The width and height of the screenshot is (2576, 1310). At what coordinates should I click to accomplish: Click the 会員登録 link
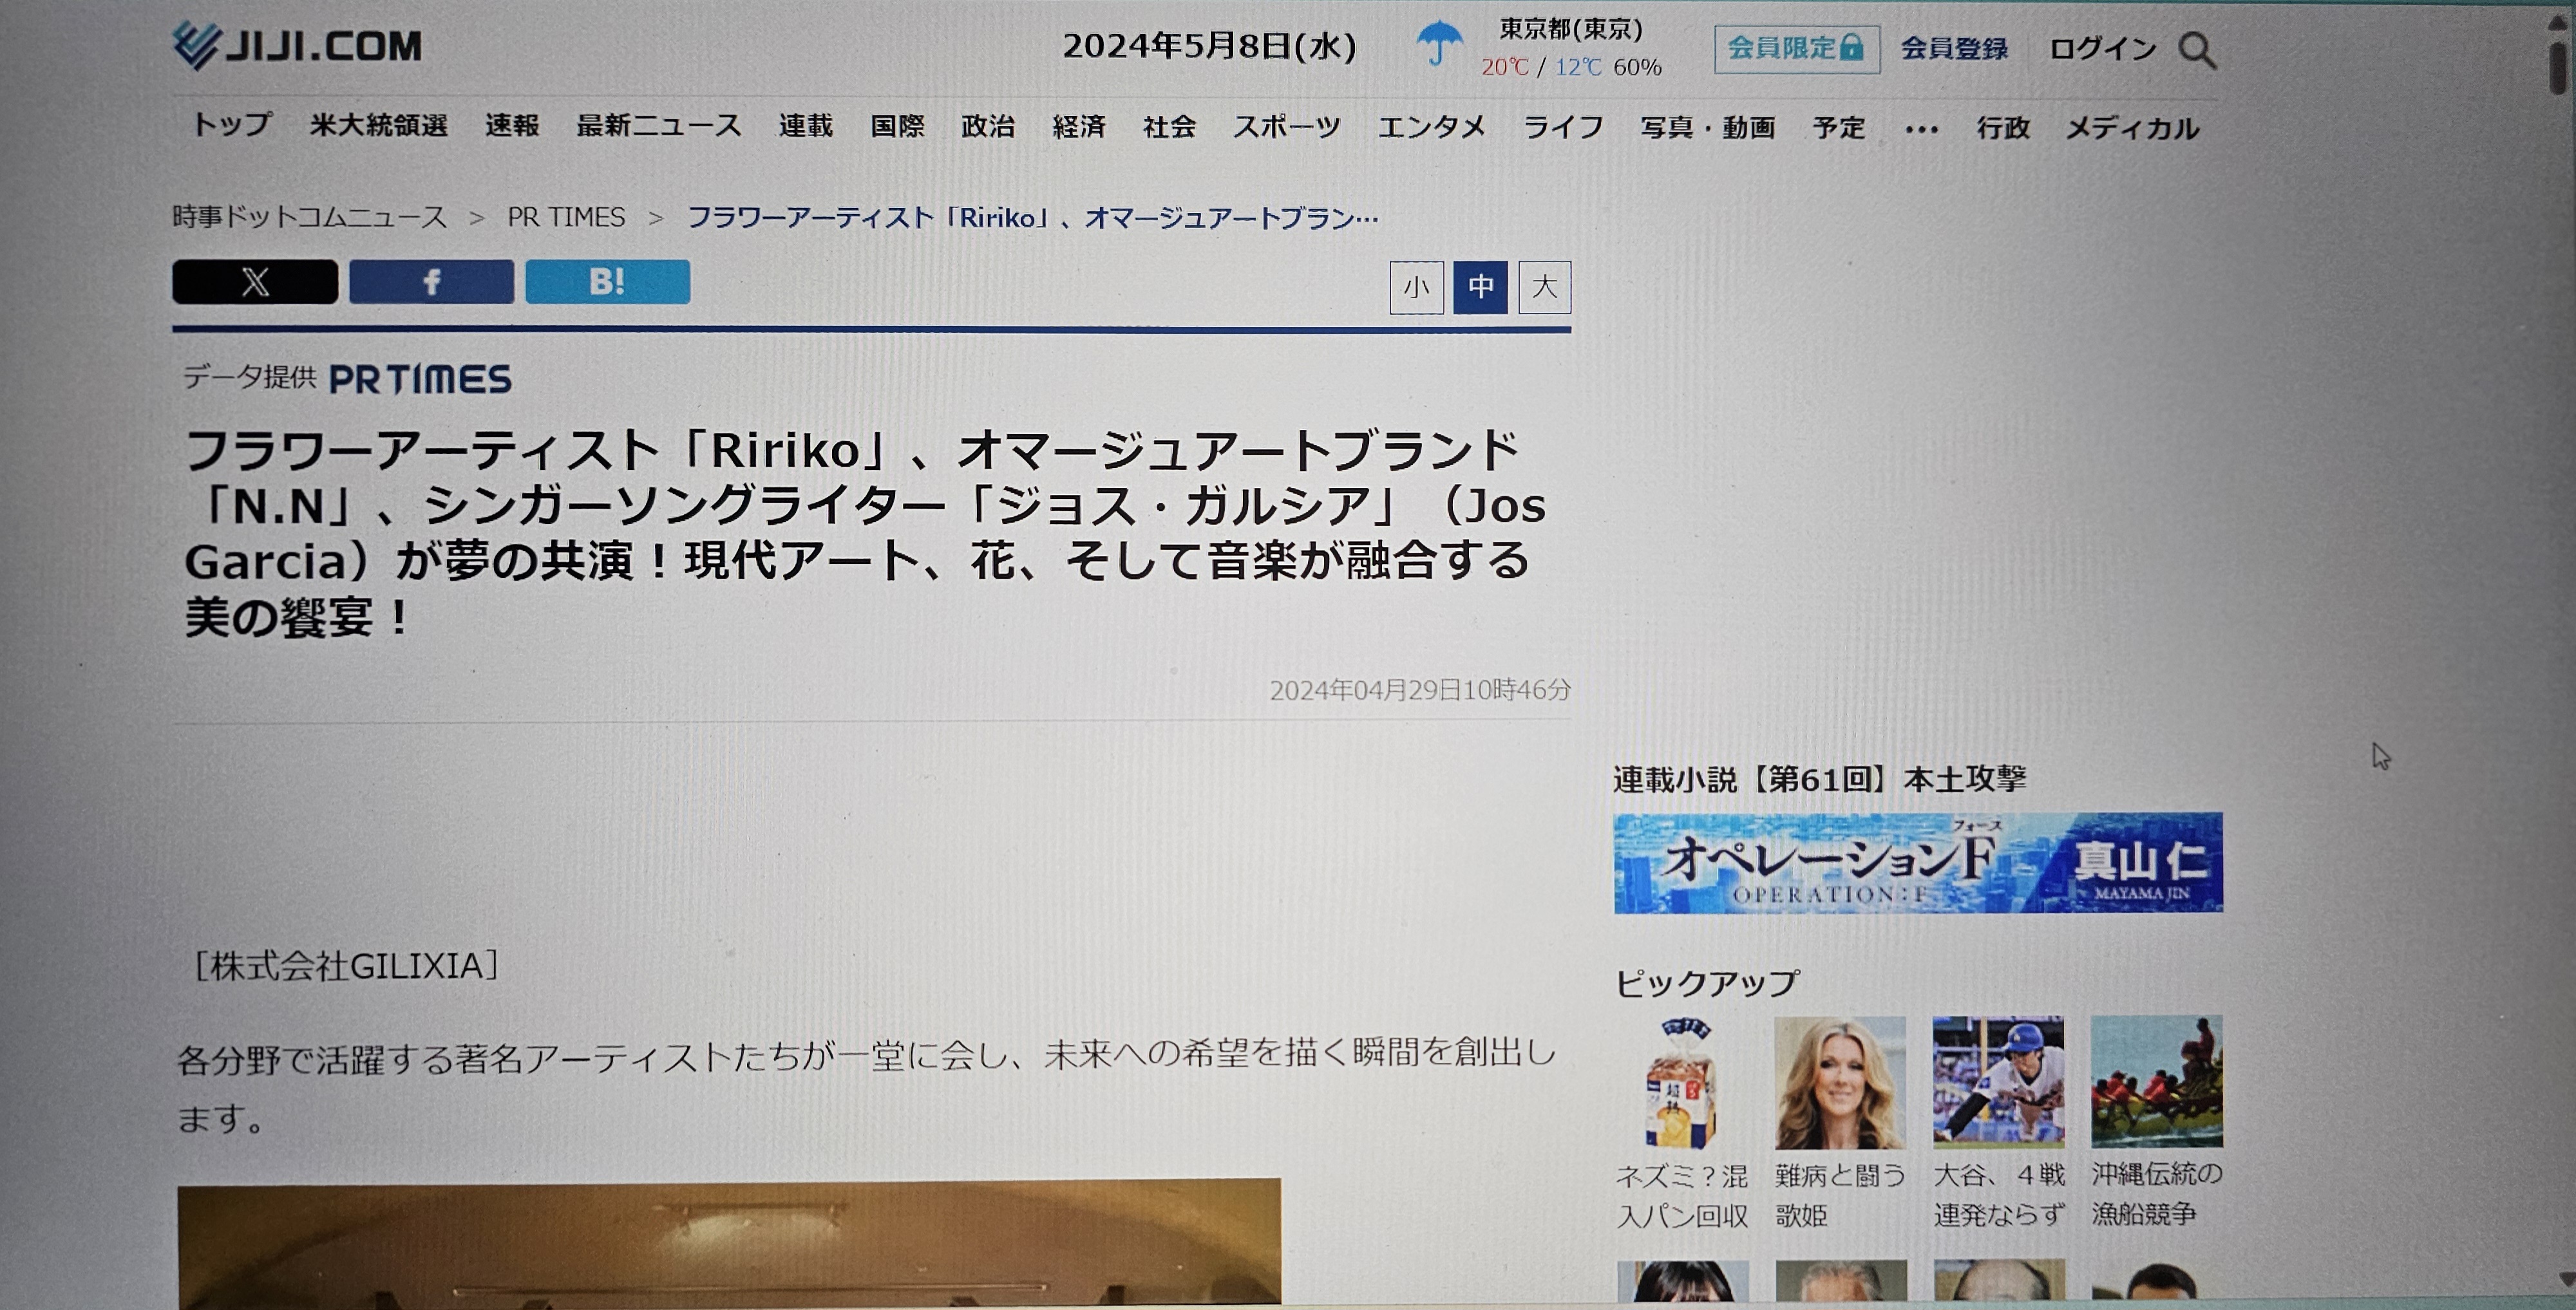point(1954,49)
